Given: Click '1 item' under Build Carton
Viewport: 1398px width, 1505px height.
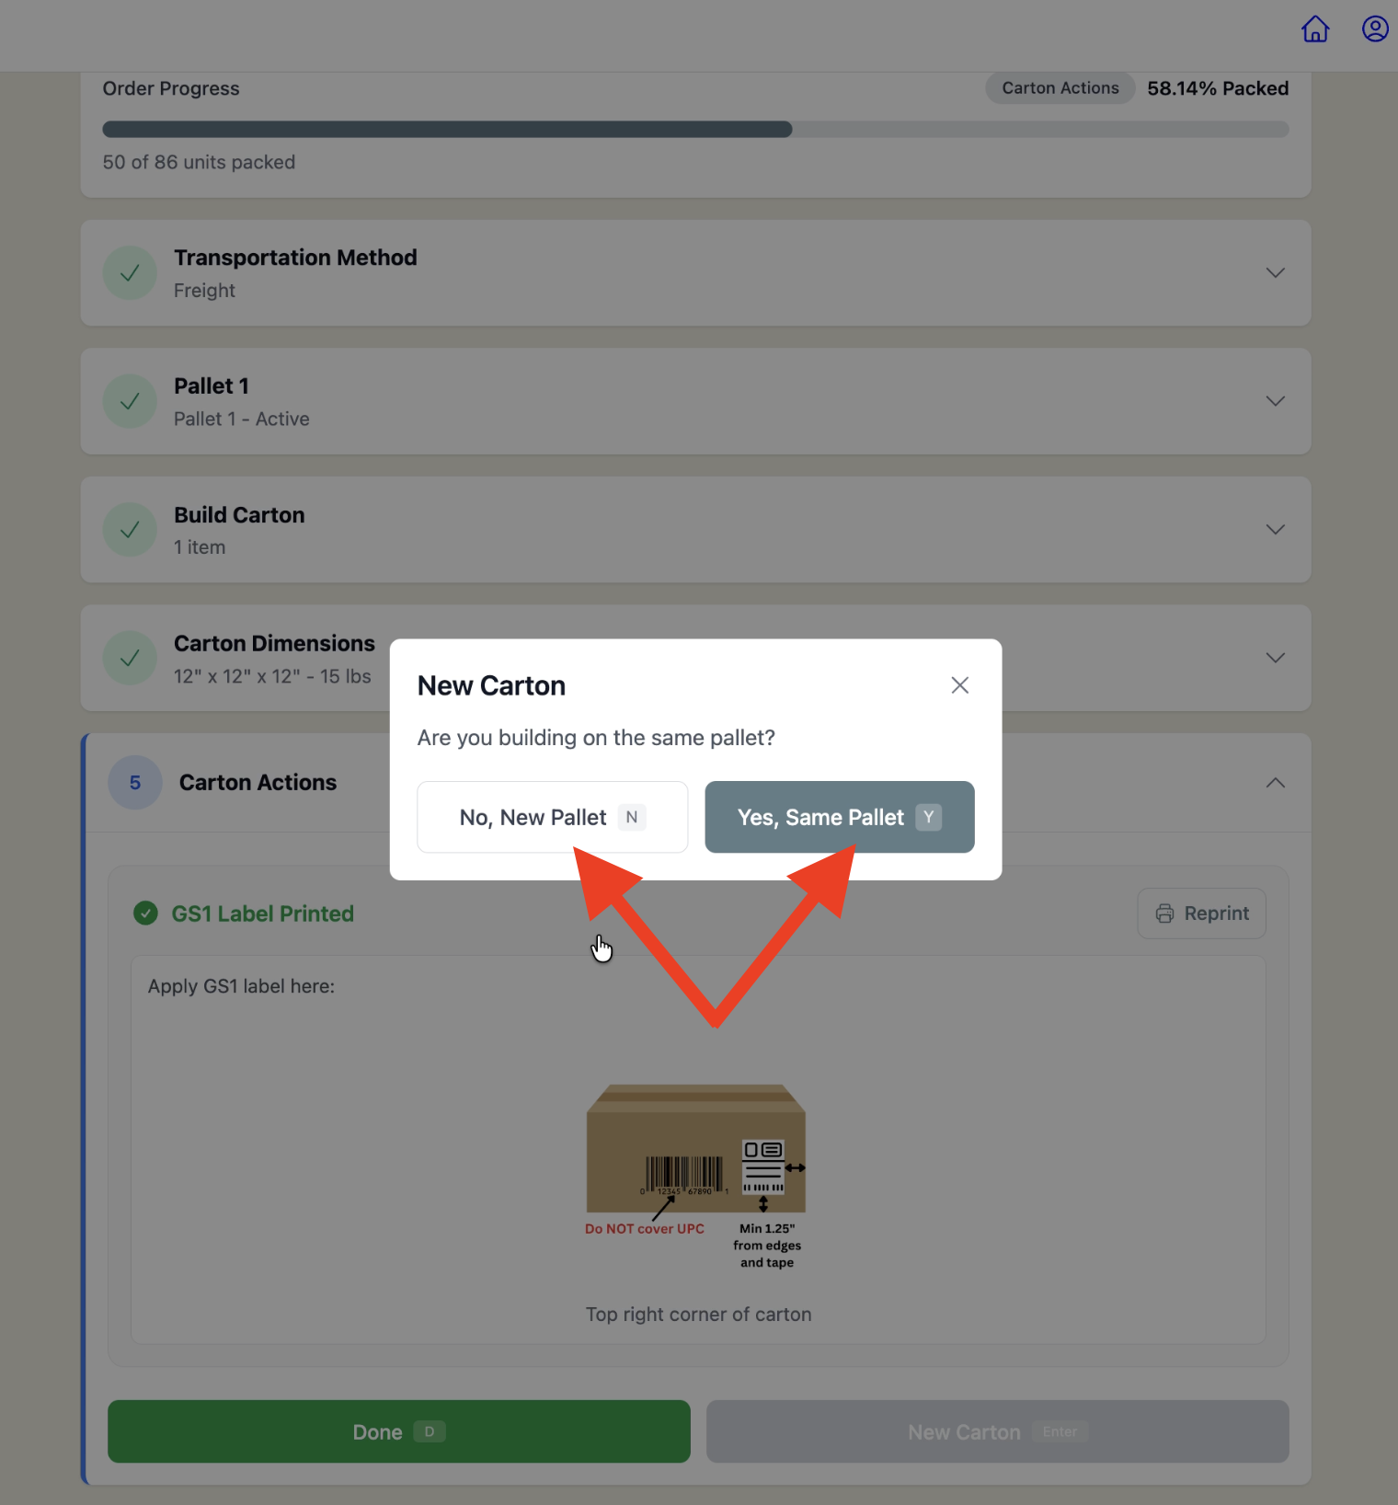Looking at the screenshot, I should click(200, 547).
